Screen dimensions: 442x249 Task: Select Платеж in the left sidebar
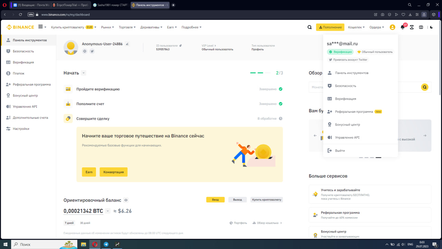click(28, 73)
